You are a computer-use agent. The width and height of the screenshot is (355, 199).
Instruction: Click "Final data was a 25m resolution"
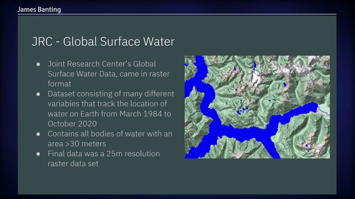(104, 154)
